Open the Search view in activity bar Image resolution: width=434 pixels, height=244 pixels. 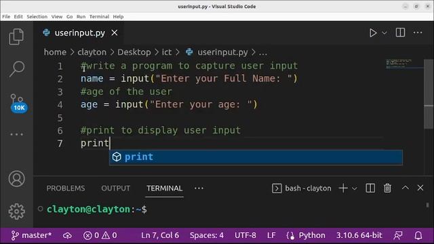coord(16,68)
